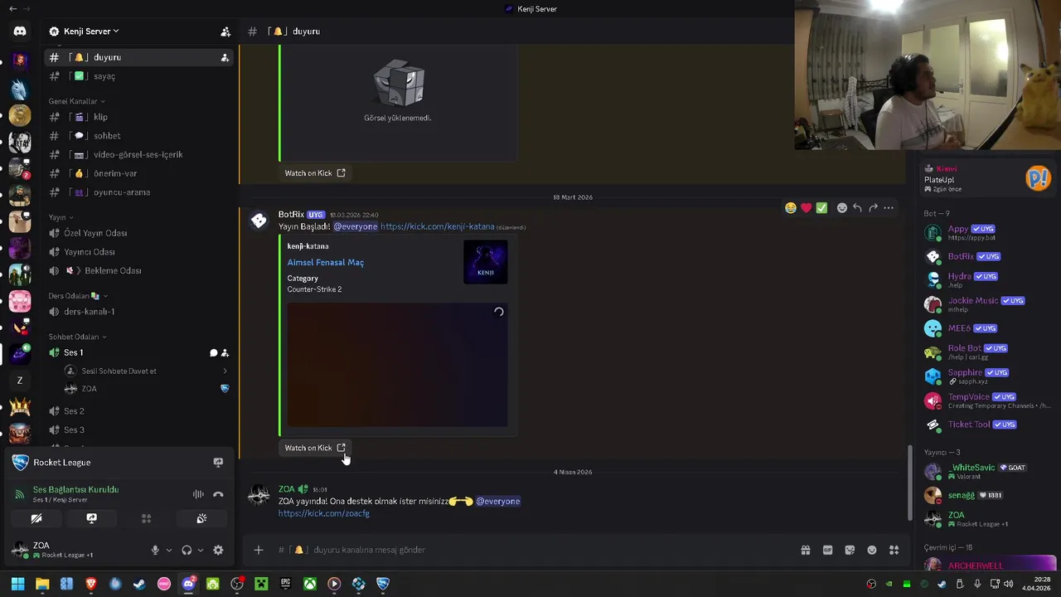React with red heart on BotRix message
The height and width of the screenshot is (597, 1061).
(x=806, y=208)
